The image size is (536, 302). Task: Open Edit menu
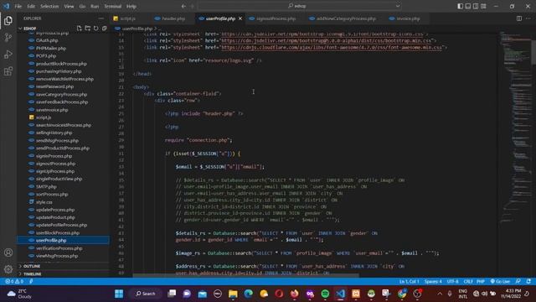pyautogui.click(x=31, y=6)
